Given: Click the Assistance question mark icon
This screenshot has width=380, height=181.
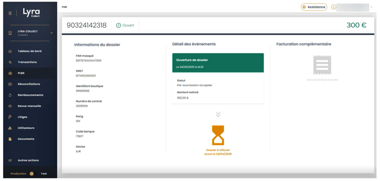Looking at the screenshot, I should pyautogui.click(x=304, y=7).
